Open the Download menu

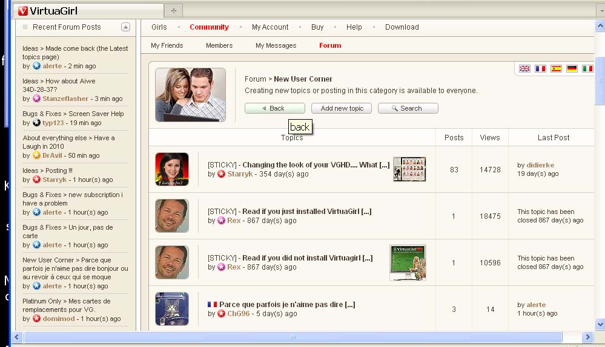pyautogui.click(x=402, y=27)
